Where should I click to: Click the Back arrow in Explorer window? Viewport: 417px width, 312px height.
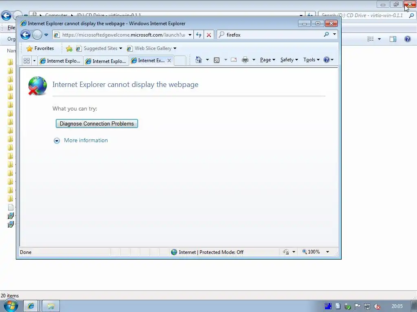pos(7,15)
